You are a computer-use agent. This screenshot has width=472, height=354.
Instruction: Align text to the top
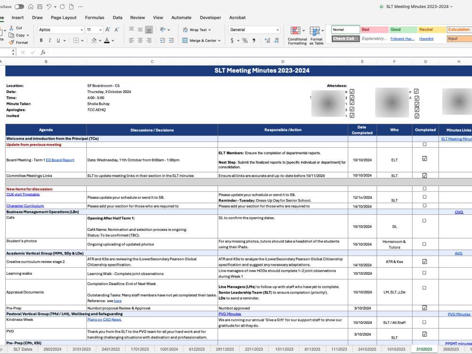(132, 29)
